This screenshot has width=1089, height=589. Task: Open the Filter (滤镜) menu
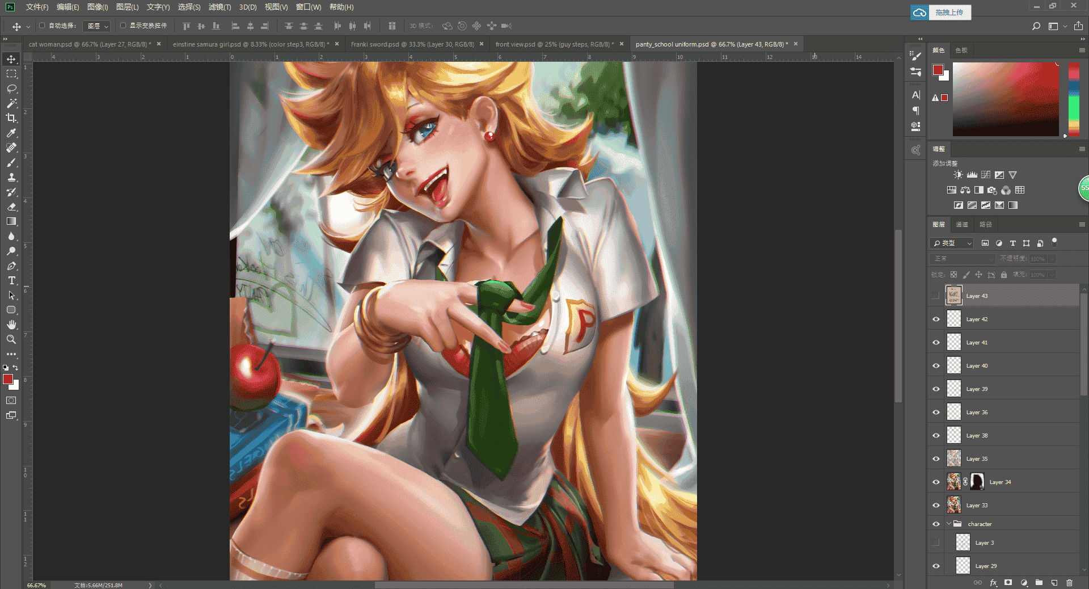pyautogui.click(x=220, y=7)
